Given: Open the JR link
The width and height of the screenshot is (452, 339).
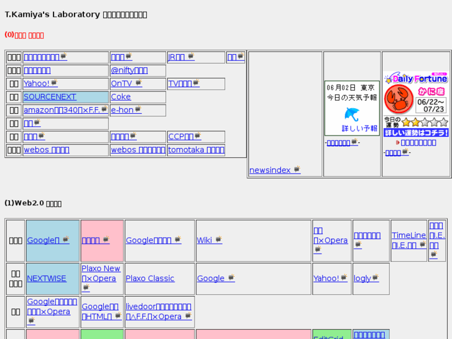Looking at the screenshot, I should 181,57.
